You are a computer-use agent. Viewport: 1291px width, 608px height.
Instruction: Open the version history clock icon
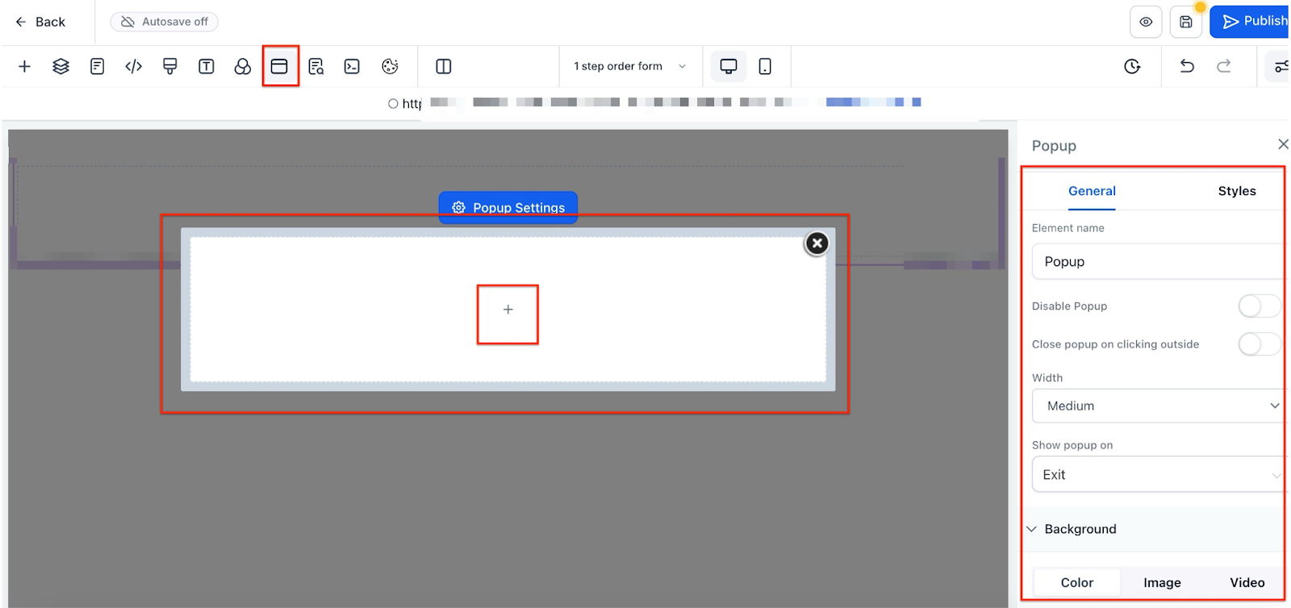click(1132, 66)
